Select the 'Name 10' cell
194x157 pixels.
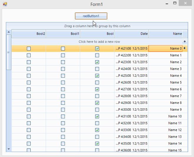(x=165, y=116)
